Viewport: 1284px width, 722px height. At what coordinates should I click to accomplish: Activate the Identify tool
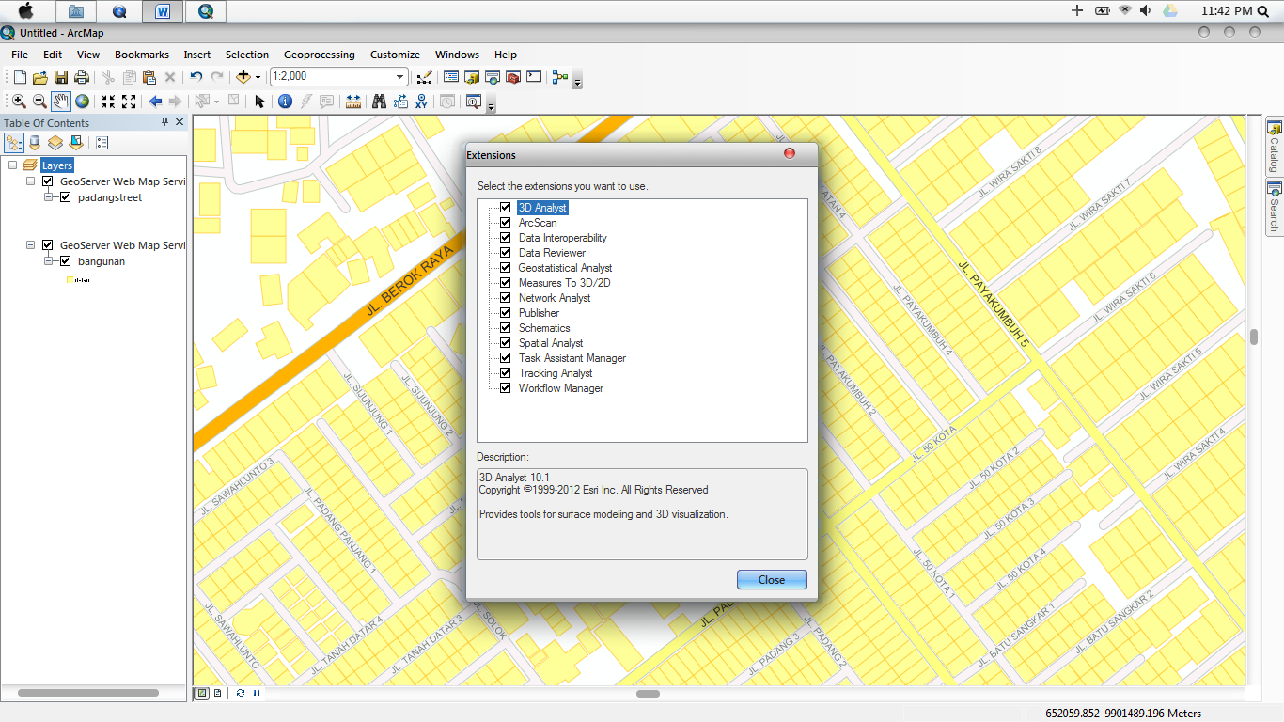click(x=285, y=102)
